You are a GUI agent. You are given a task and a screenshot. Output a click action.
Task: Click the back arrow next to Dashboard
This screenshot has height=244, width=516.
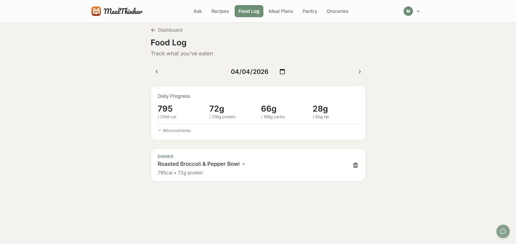[153, 30]
